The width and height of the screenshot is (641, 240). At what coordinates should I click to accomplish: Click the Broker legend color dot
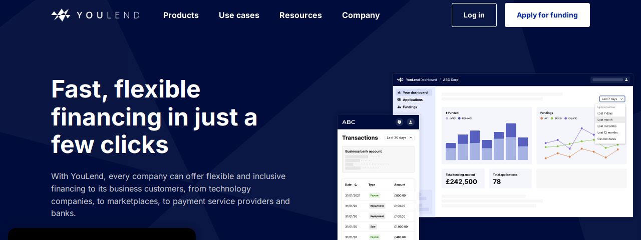click(552, 118)
